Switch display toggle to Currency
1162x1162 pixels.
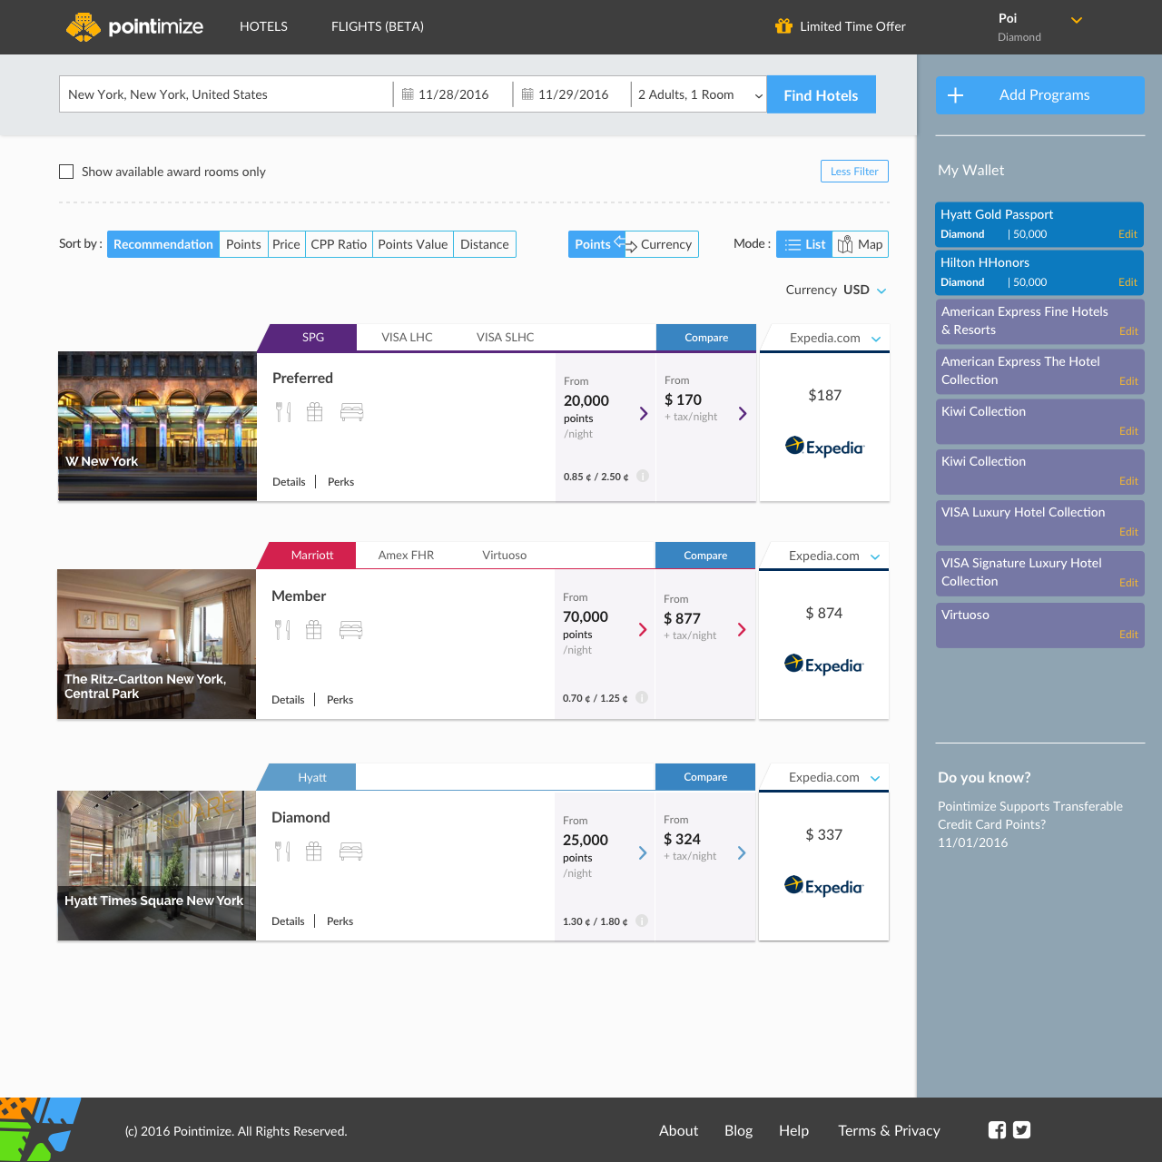pos(665,244)
